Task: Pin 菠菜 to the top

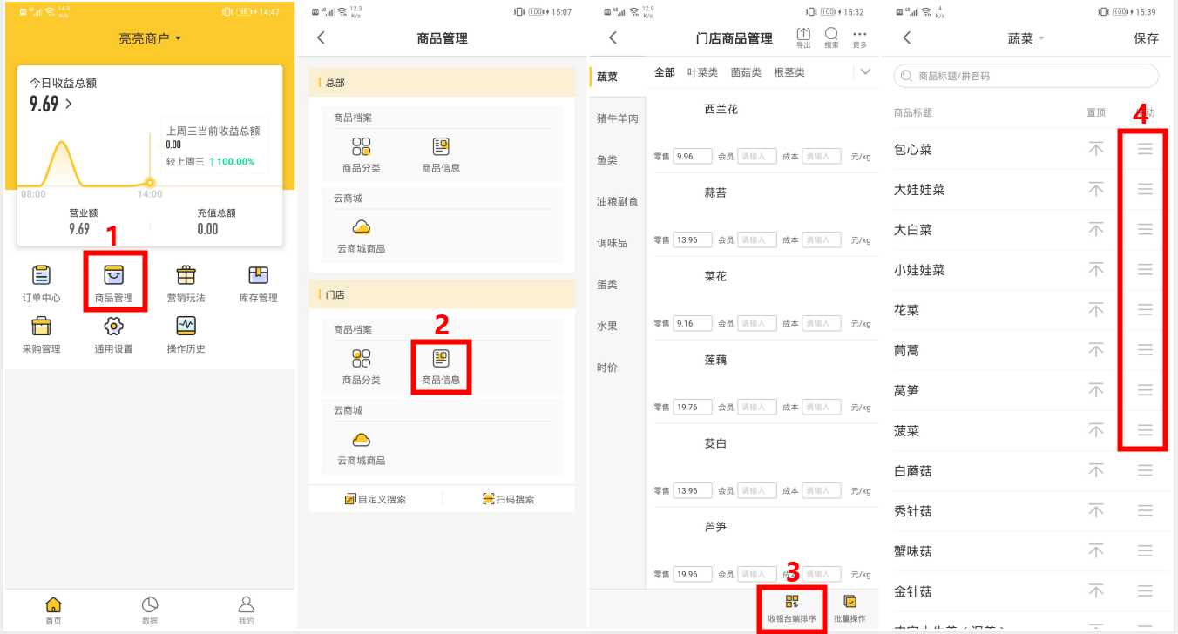Action: coord(1096,430)
